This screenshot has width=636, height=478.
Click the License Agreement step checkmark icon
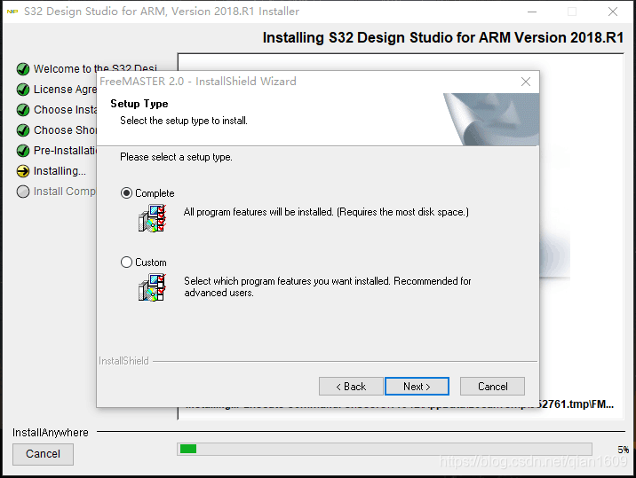tap(23, 90)
